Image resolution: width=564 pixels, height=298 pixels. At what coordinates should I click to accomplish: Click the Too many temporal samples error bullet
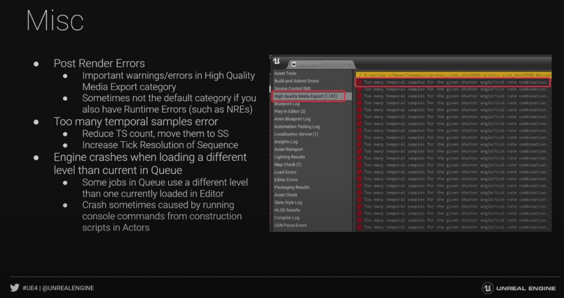click(136, 121)
